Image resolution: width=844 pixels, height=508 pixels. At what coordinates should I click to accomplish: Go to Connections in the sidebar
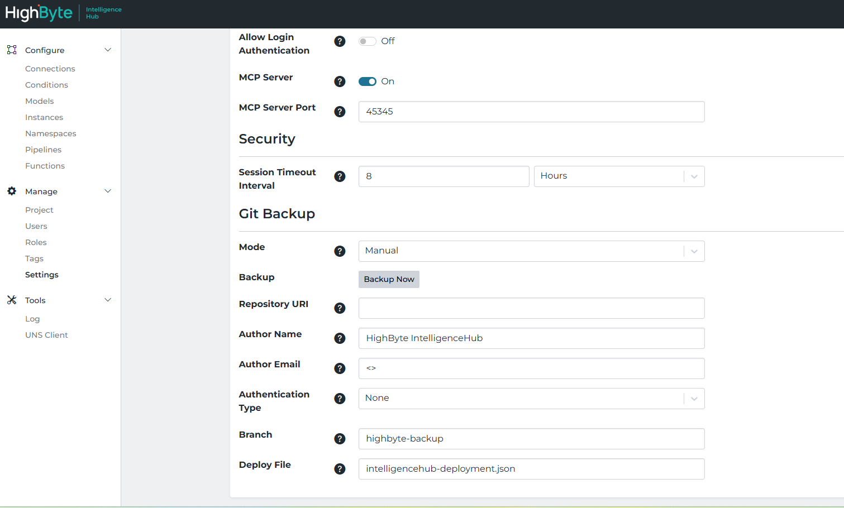point(50,69)
